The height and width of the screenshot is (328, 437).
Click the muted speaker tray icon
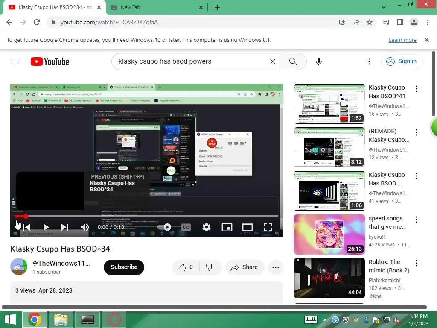pos(397,320)
